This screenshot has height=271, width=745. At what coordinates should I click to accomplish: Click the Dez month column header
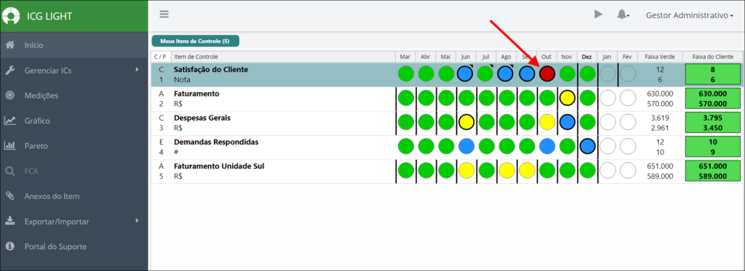(x=587, y=57)
